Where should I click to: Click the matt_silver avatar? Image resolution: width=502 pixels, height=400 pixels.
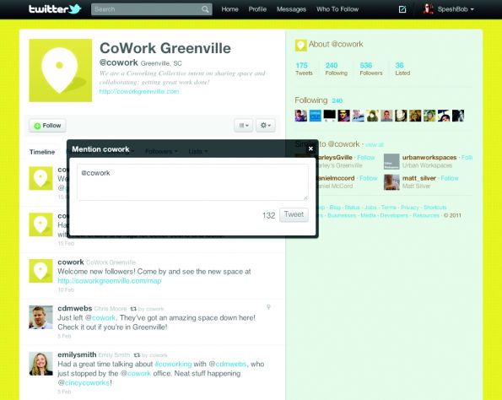pos(391,182)
